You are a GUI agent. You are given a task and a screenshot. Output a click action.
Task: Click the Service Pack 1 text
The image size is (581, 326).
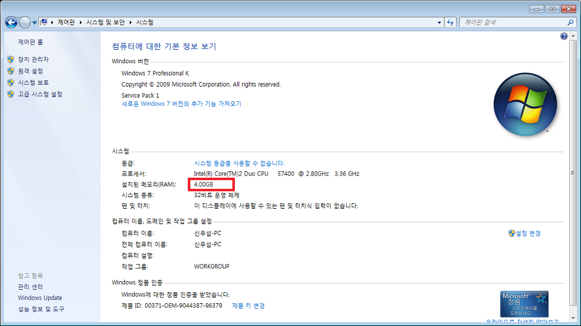click(140, 95)
